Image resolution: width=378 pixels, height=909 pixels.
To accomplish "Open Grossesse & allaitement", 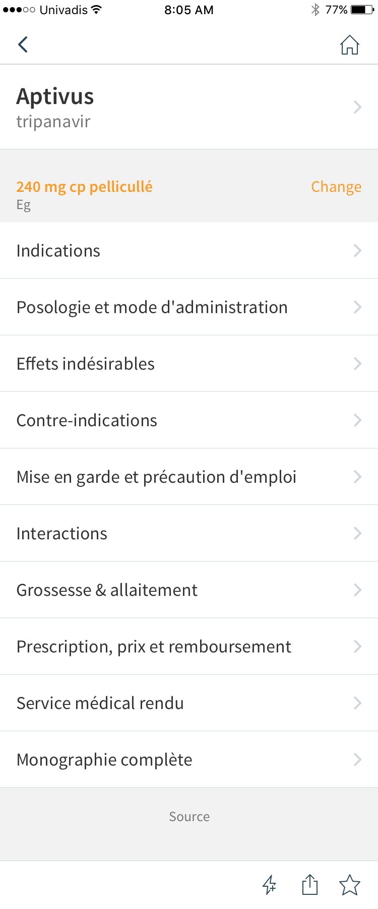I will tap(189, 590).
